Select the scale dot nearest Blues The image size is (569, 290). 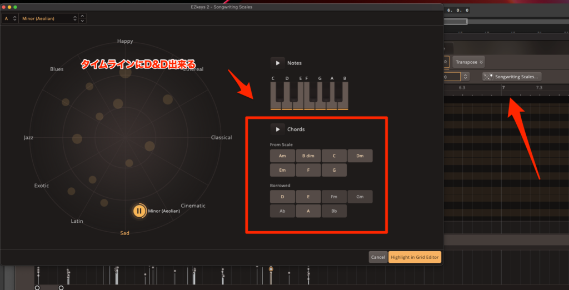pyautogui.click(x=89, y=86)
